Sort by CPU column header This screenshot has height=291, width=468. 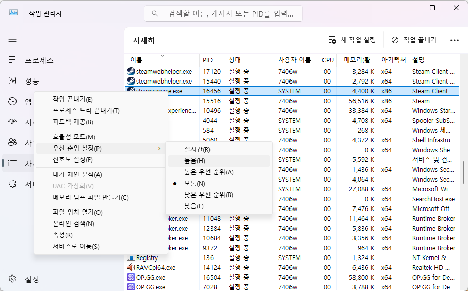click(x=326, y=60)
